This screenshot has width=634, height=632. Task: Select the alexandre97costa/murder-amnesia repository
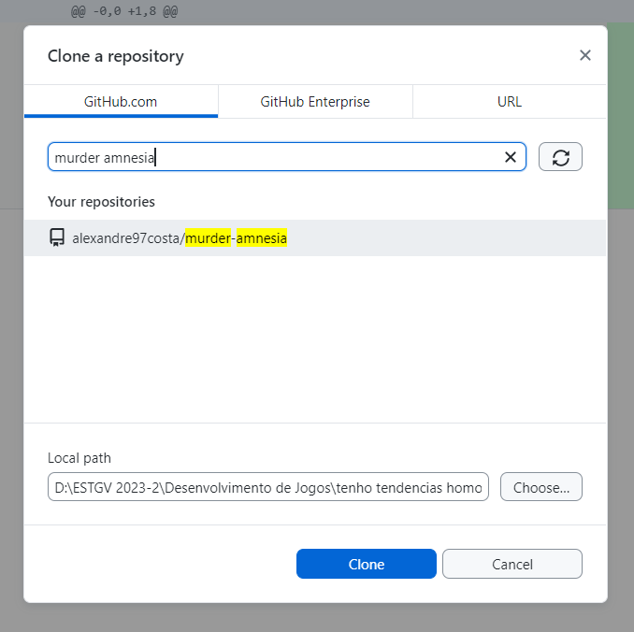pyautogui.click(x=315, y=237)
